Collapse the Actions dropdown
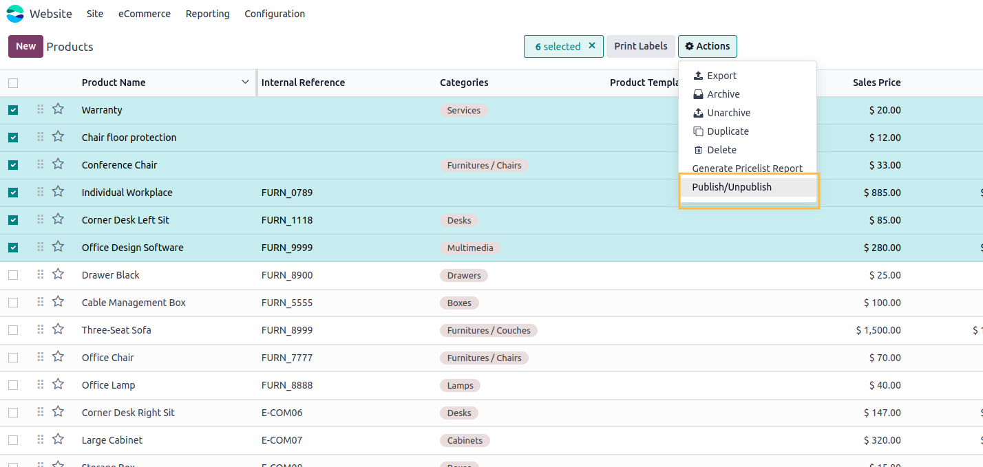Screen dimensions: 983x467 (708, 46)
